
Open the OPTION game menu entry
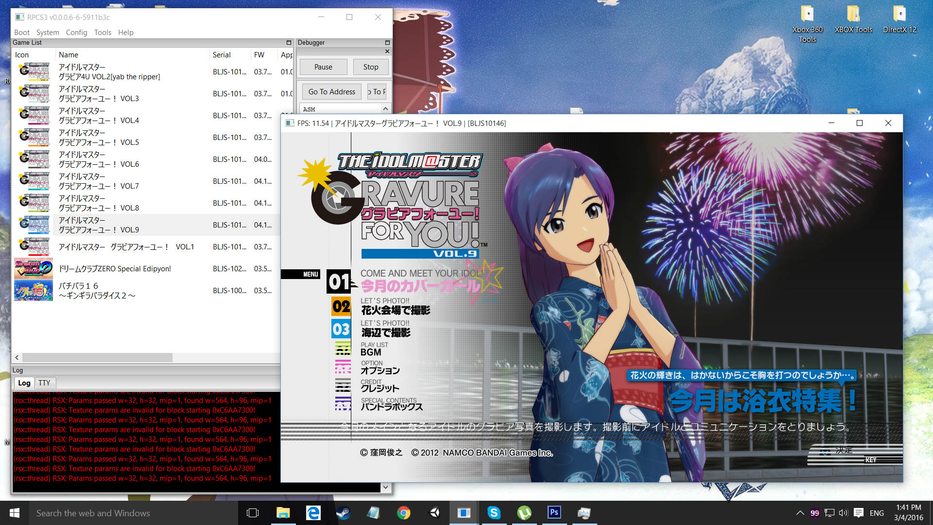coord(368,367)
